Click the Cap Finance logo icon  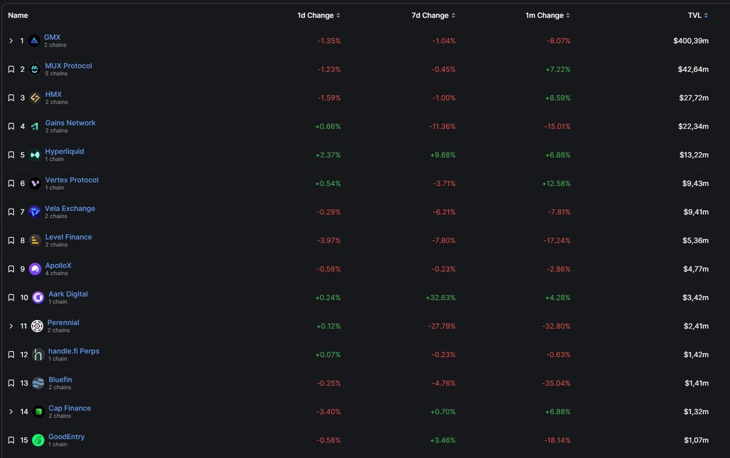(x=38, y=412)
